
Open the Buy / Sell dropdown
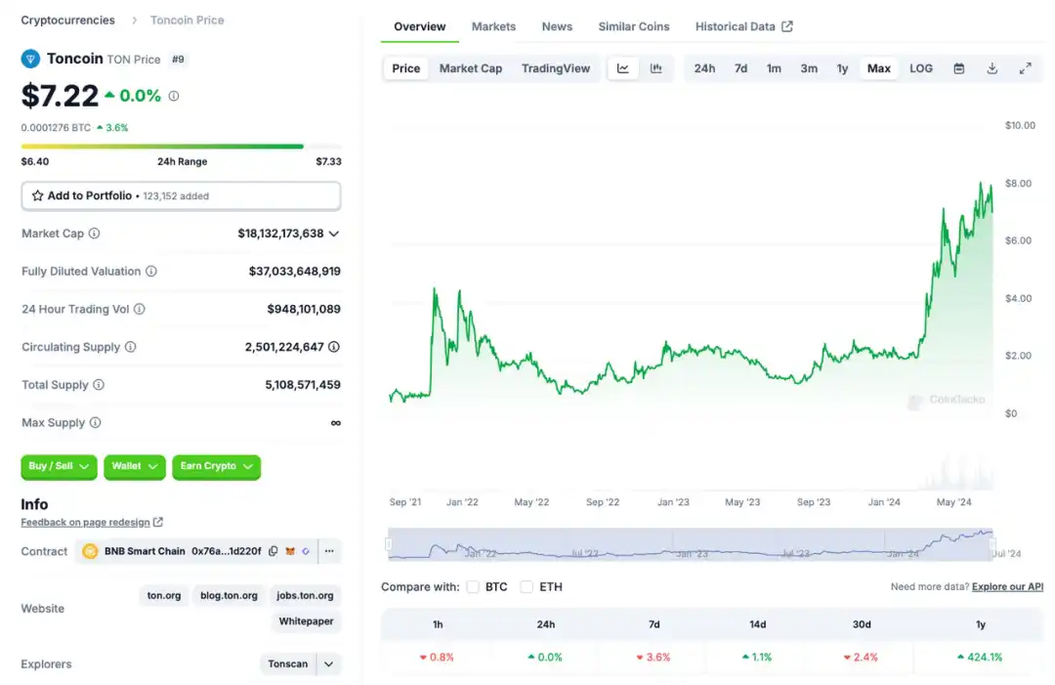[59, 467]
